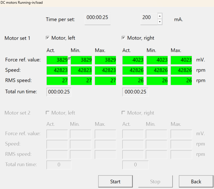Select right motor Act. RMS speed 26
Viewport: 214px width, 189px height.
point(133,81)
